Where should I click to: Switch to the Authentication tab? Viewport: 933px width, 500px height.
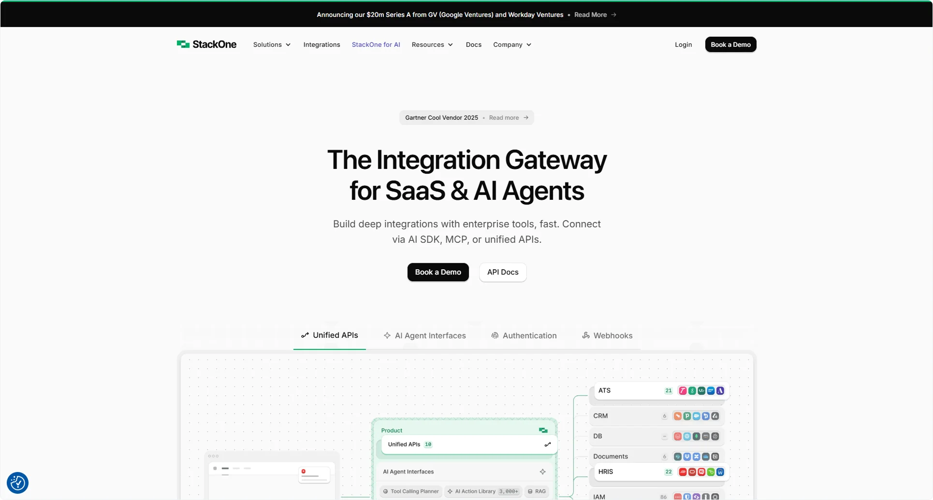tap(524, 335)
